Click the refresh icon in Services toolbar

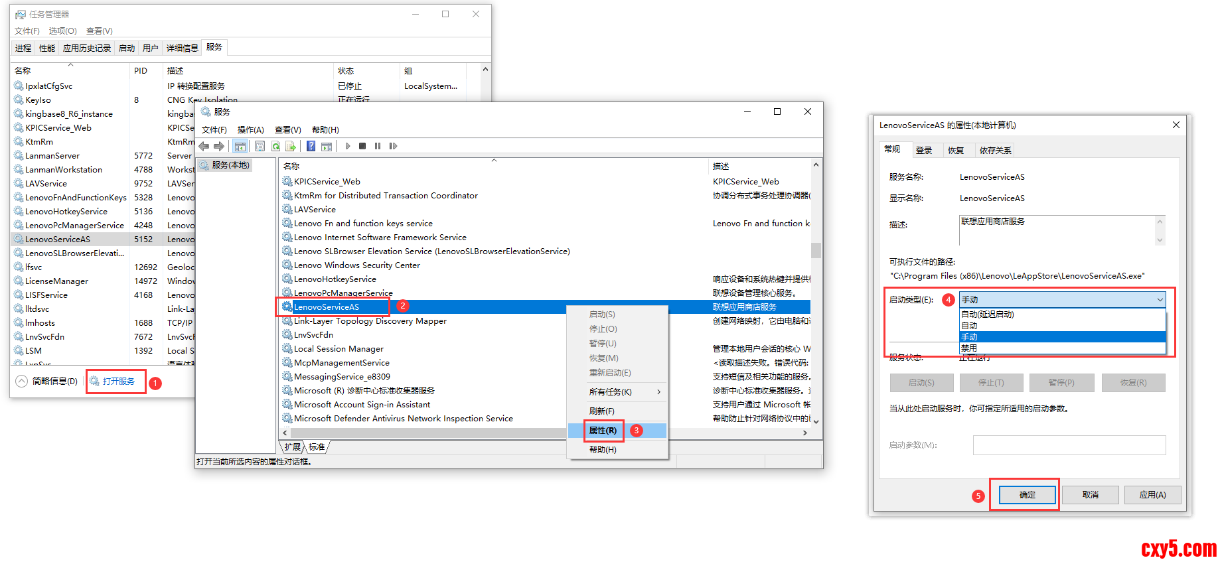point(275,146)
